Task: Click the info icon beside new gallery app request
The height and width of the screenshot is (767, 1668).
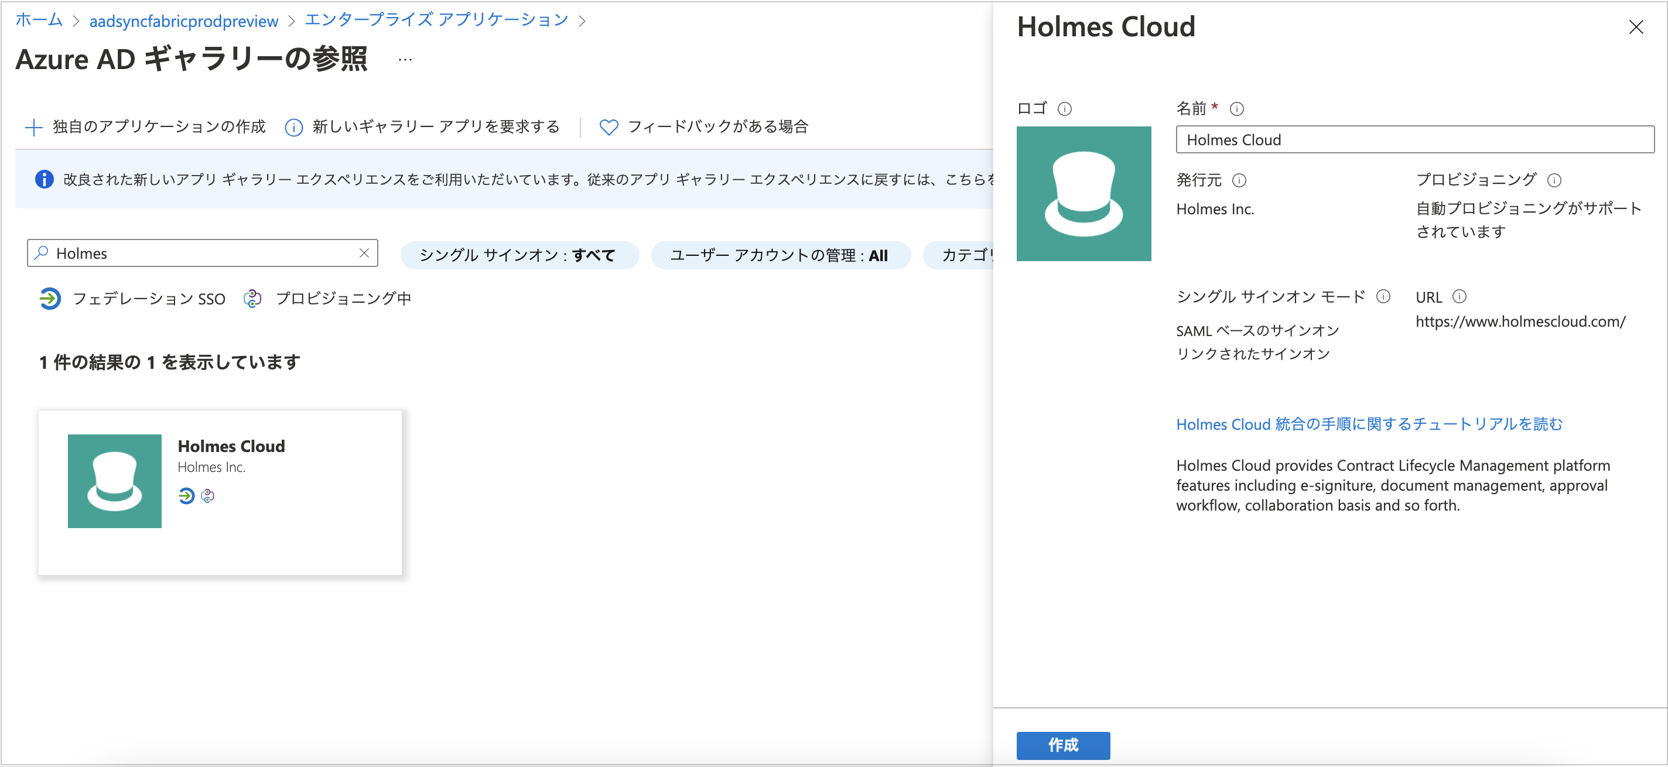Action: tap(294, 128)
